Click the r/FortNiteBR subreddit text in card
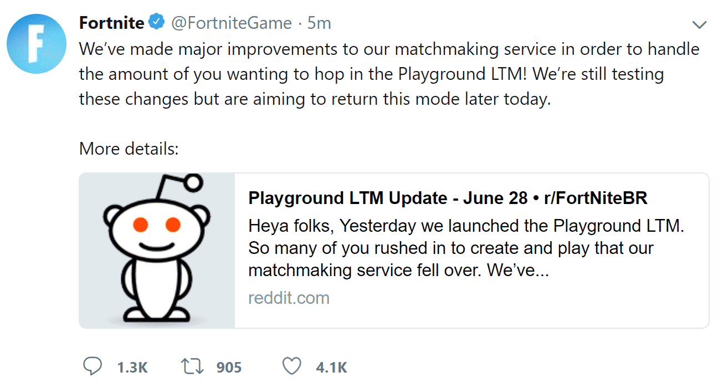 click(x=596, y=198)
